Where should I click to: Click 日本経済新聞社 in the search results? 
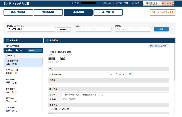[12, 46]
